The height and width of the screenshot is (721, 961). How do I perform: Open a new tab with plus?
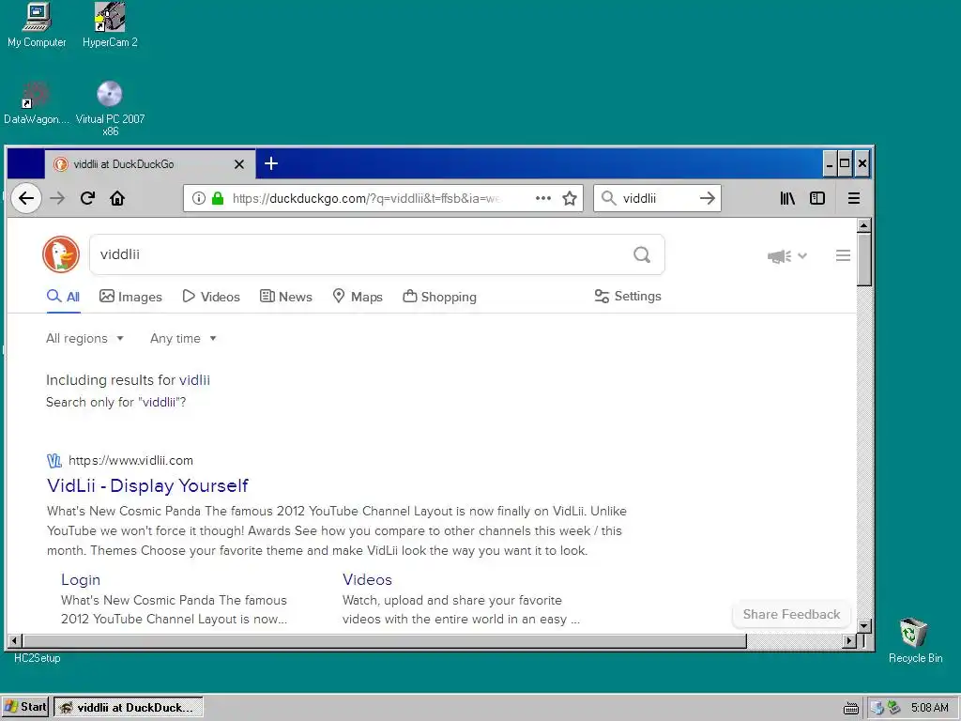tap(271, 163)
